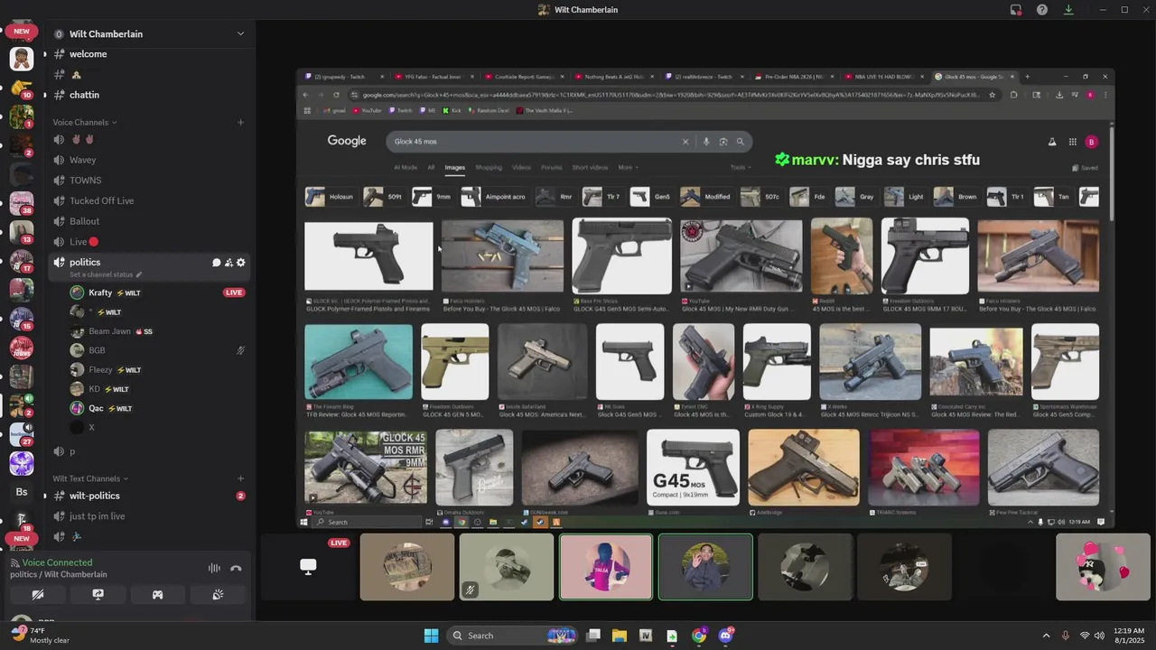Image resolution: width=1156 pixels, height=650 pixels.
Task: Add a channel to Wilt Text Channels
Action: [240, 478]
